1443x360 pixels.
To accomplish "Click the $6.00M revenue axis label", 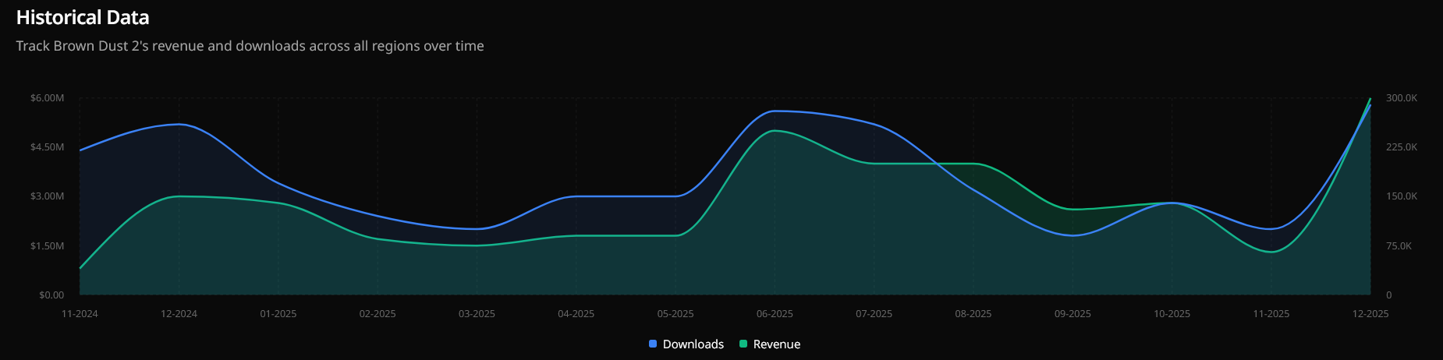I will click(47, 98).
